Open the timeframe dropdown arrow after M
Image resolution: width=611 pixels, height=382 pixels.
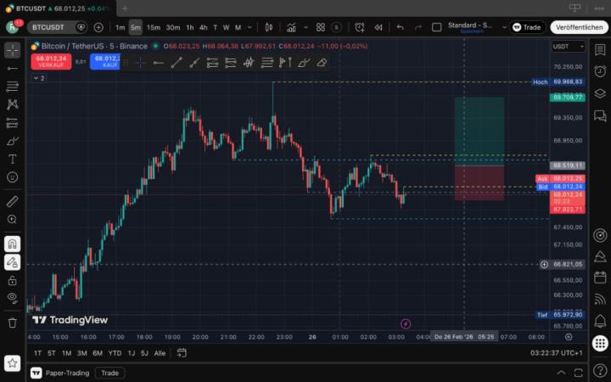click(249, 27)
